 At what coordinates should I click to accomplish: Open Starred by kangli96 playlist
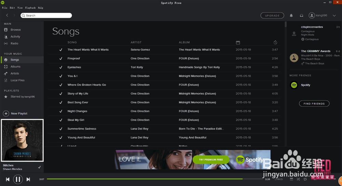(x=23, y=97)
